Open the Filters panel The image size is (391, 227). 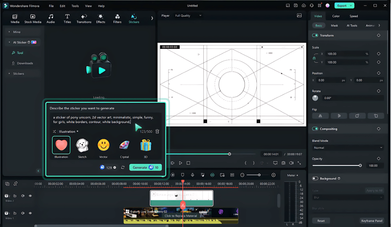pyautogui.click(x=117, y=19)
